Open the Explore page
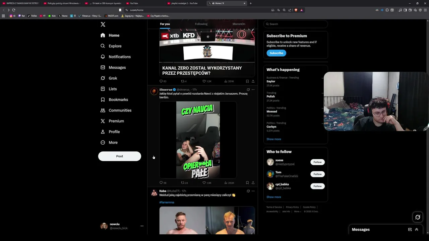The image size is (429, 241). click(x=111, y=46)
